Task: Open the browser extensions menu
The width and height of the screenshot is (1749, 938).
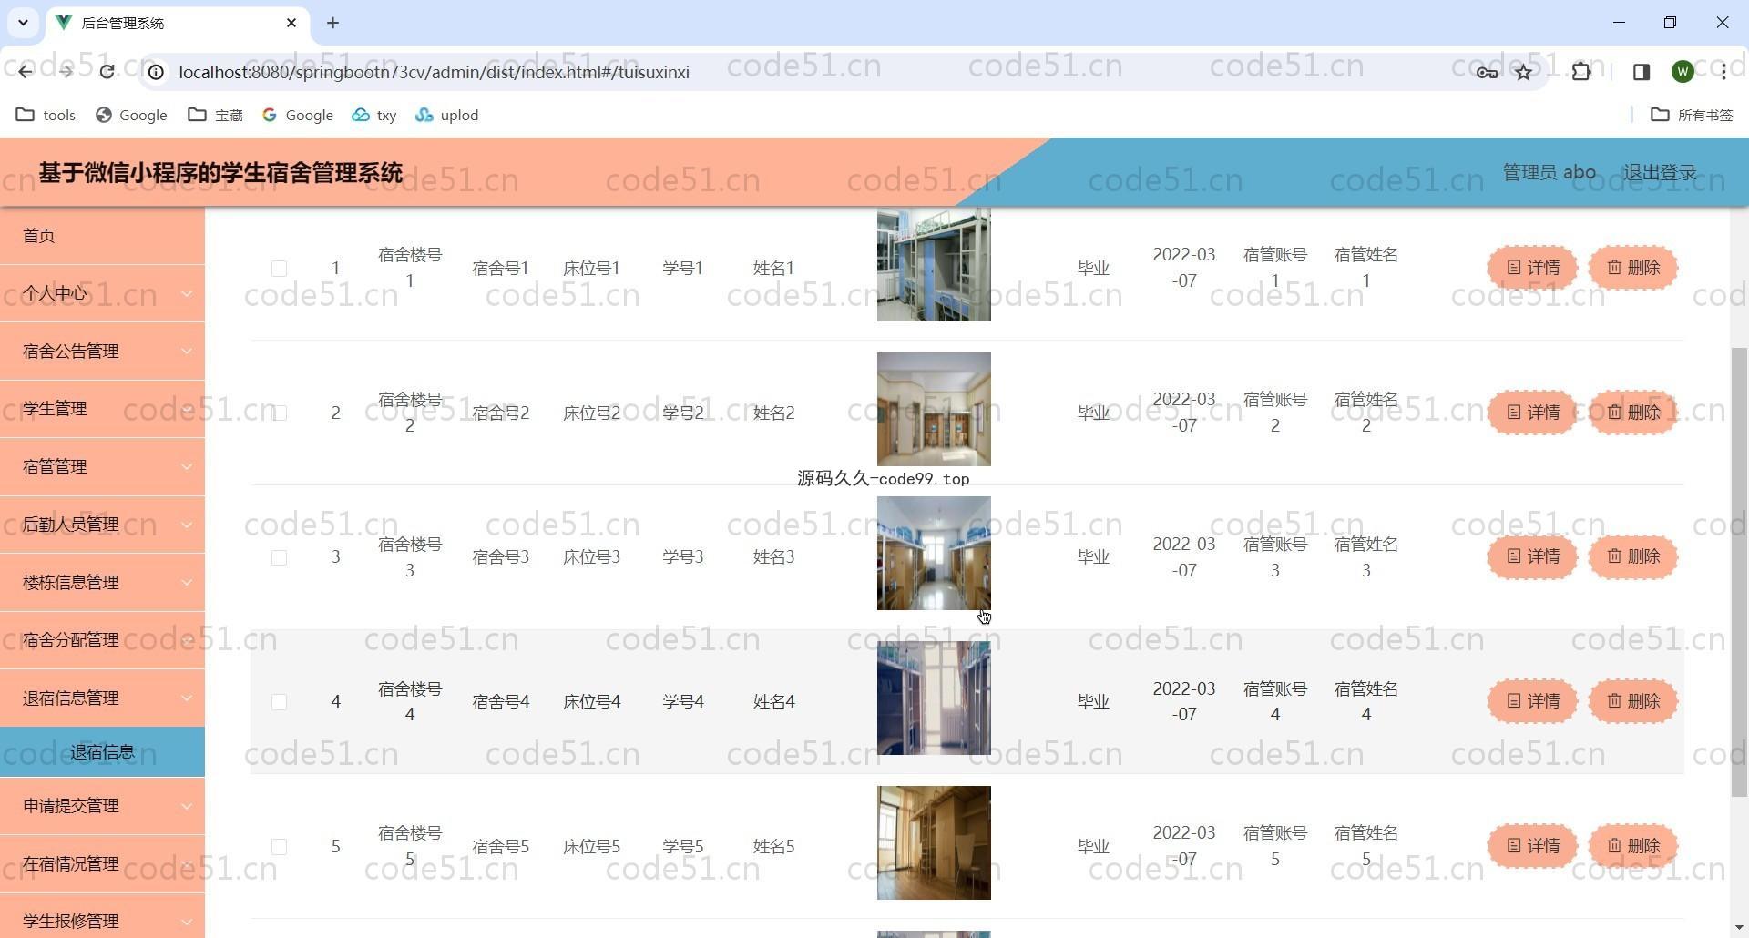Action: click(1581, 72)
